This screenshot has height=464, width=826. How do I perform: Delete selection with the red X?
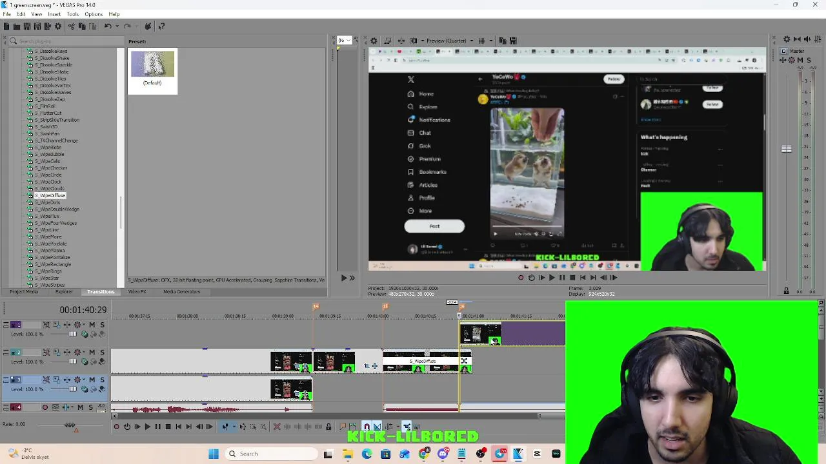277,427
